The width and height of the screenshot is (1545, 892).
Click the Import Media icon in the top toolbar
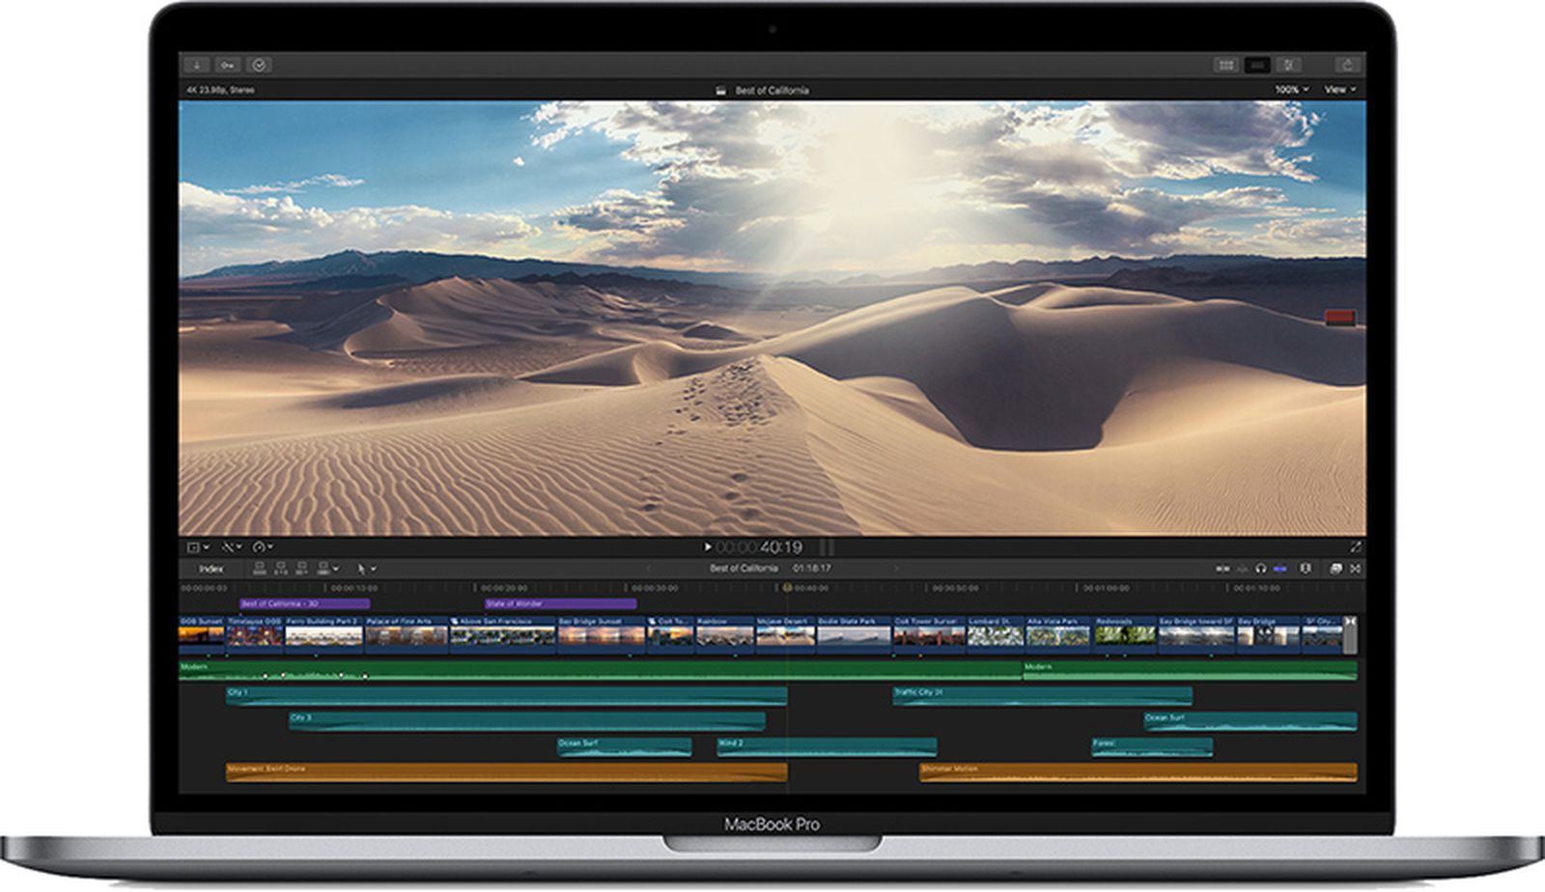196,66
